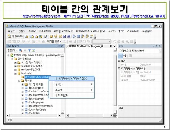The height and width of the screenshot is (130, 170).
Task: Click the Analysis Services DMX Query icon
Action: click(36, 36)
